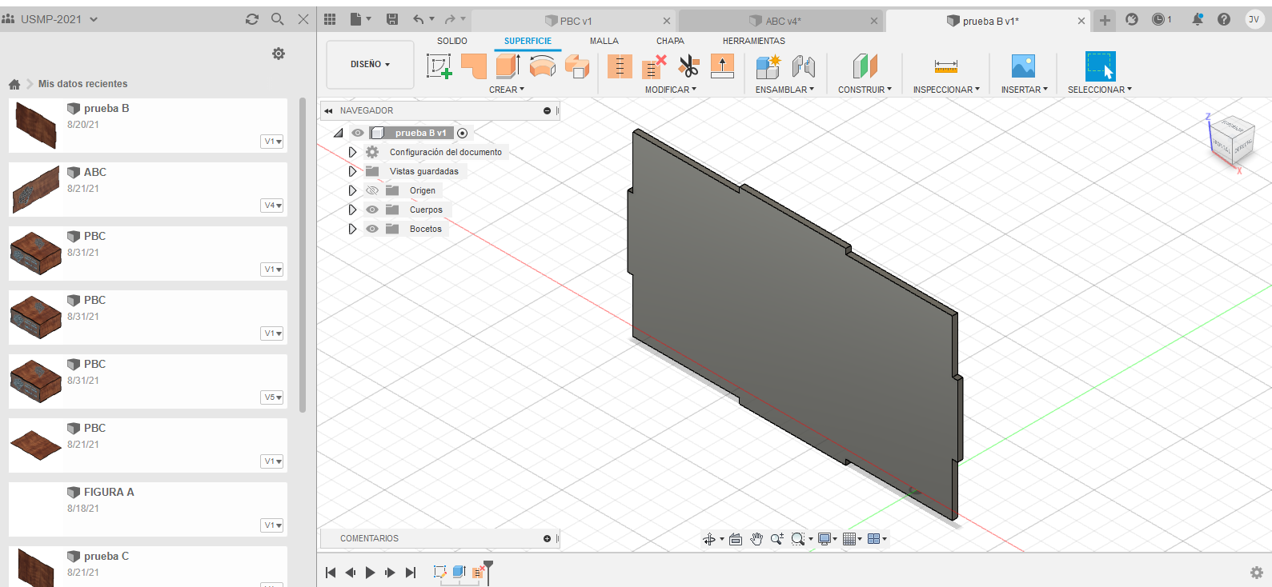Select the Trim tool icon
This screenshot has height=587, width=1272.
[620, 66]
